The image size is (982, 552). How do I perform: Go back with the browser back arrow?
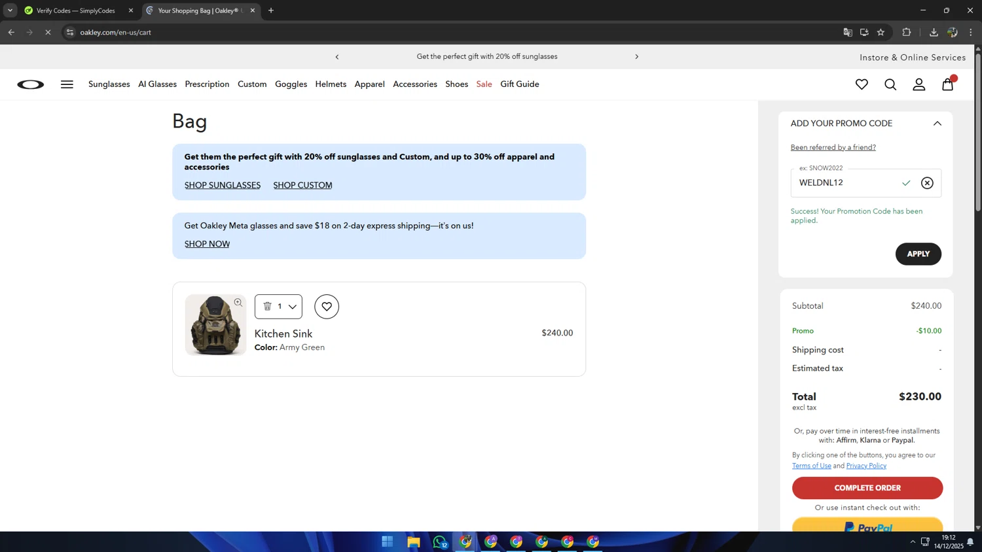pyautogui.click(x=11, y=32)
